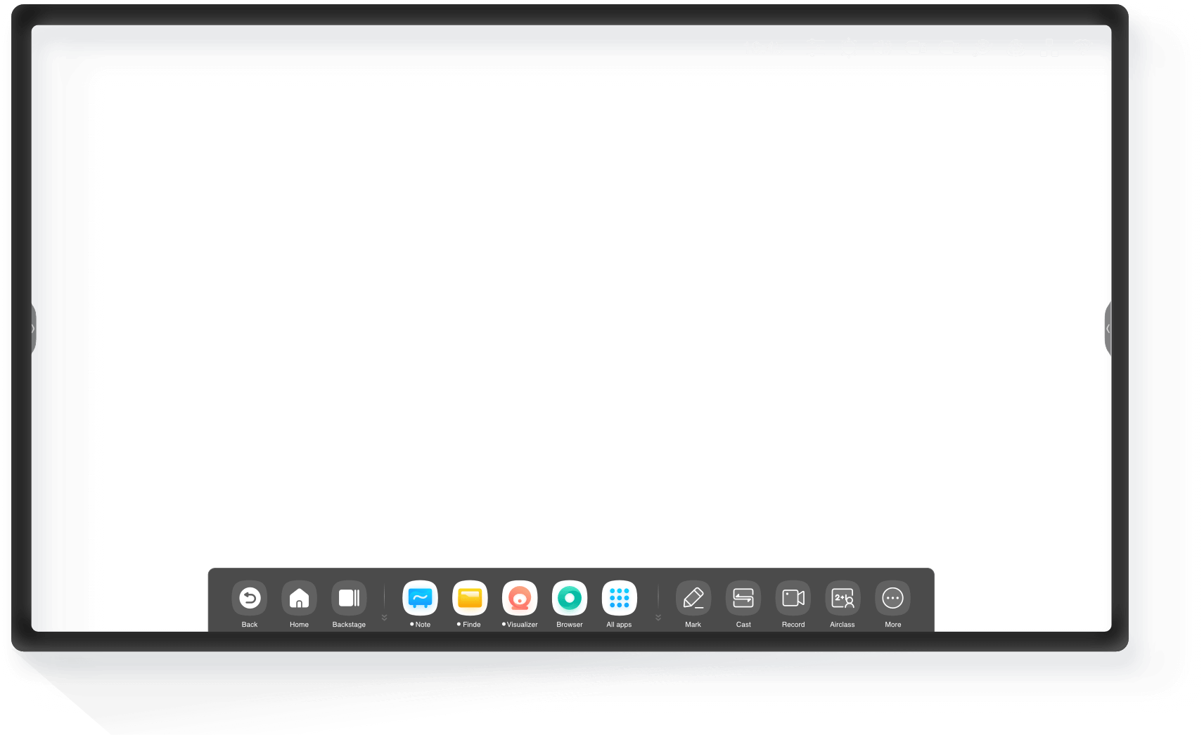1204x735 pixels.
Task: Go to Home from the dock
Action: (x=299, y=598)
